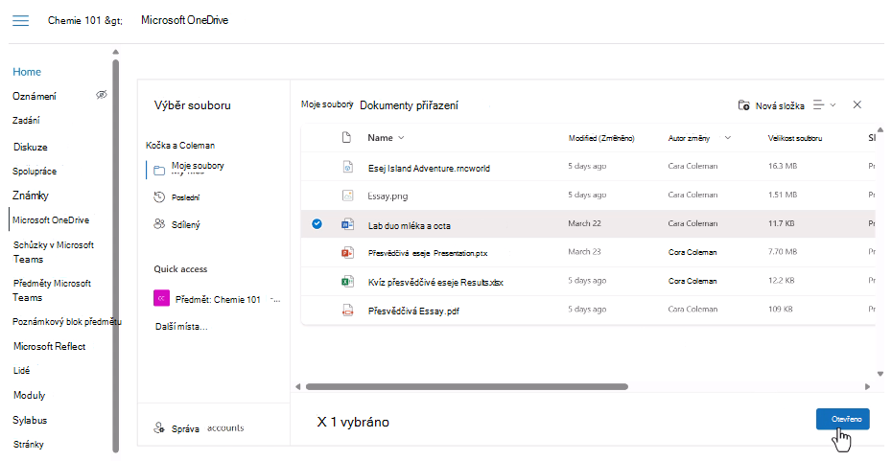The height and width of the screenshot is (461, 892).
Task: Select file Esej Island Adventure.mcworld
Action: 429,169
